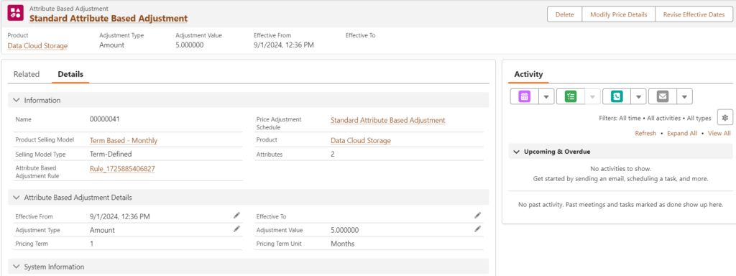The width and height of the screenshot is (736, 276).
Task: Open the dropdown next to the New Event icon
Action: (546, 97)
